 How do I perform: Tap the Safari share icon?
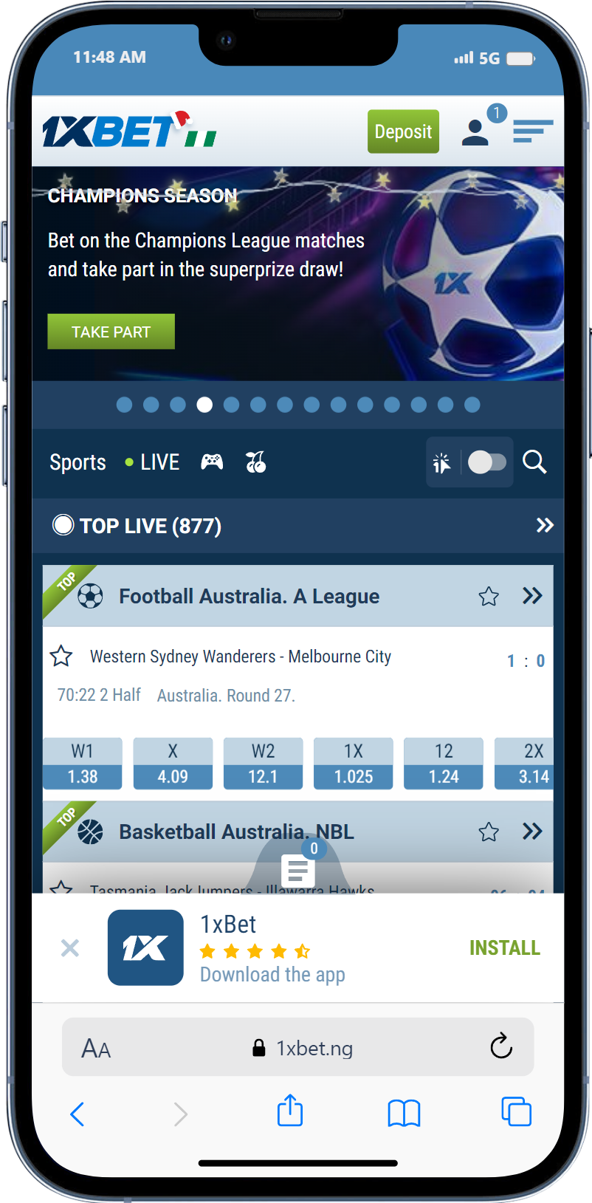(290, 1111)
